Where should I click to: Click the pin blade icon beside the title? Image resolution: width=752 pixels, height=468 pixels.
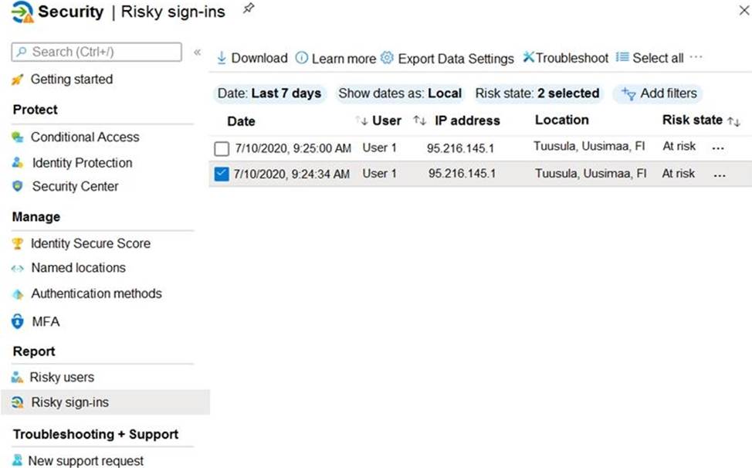point(249,9)
